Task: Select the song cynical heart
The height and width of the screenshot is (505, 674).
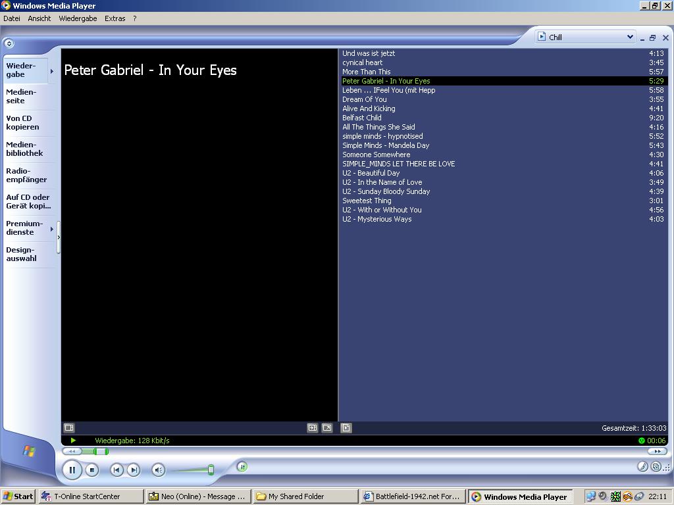Action: tap(503, 62)
